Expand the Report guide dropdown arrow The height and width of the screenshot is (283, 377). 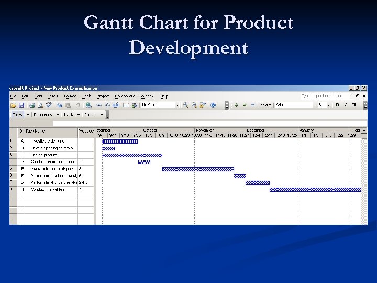(102, 115)
